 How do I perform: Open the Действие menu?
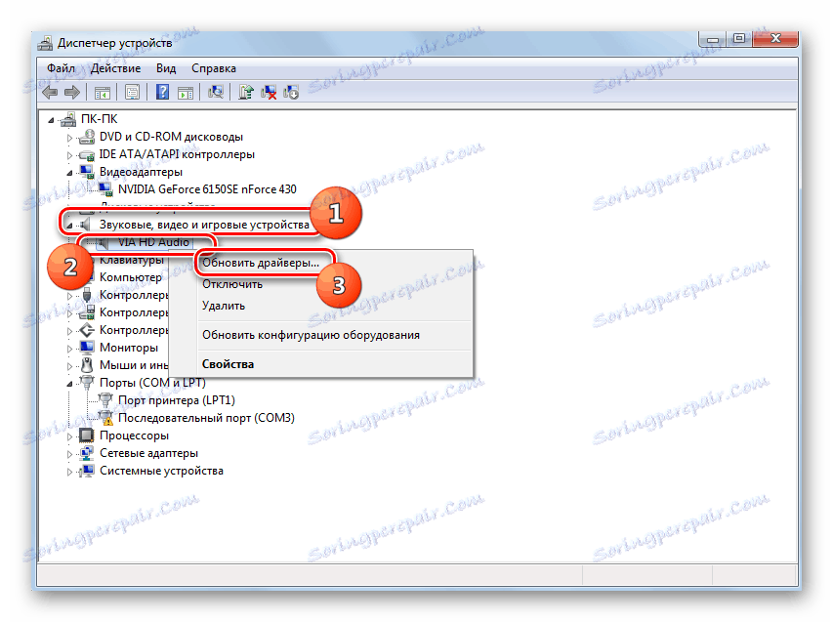click(115, 68)
